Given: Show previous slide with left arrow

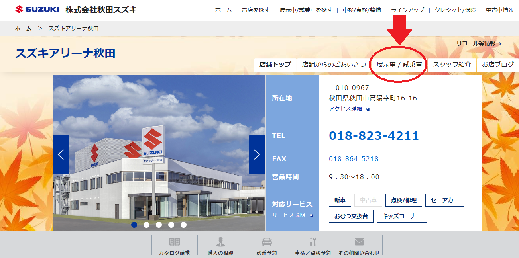Looking at the screenshot, I should pyautogui.click(x=61, y=154).
